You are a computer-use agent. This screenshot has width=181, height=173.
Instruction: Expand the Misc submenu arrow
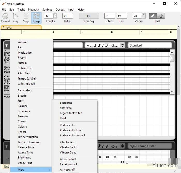point(50,170)
